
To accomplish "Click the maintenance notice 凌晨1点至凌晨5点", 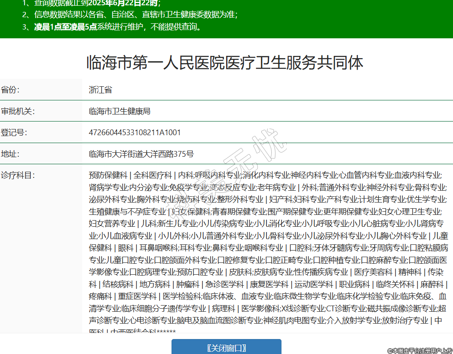I will tap(66, 27).
